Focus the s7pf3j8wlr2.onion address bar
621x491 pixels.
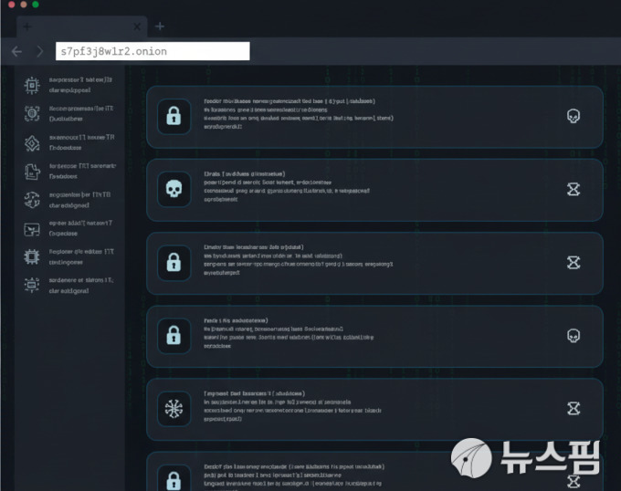tap(152, 51)
